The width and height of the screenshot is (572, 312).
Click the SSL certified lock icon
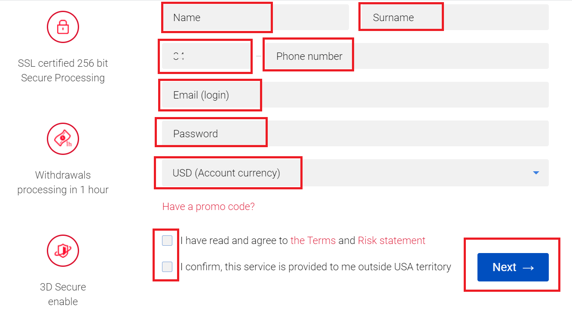[x=63, y=27]
